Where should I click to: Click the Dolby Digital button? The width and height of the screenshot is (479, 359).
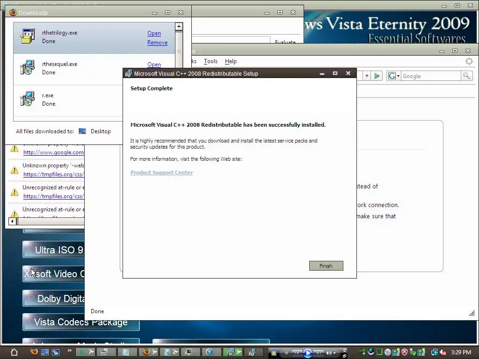54,298
